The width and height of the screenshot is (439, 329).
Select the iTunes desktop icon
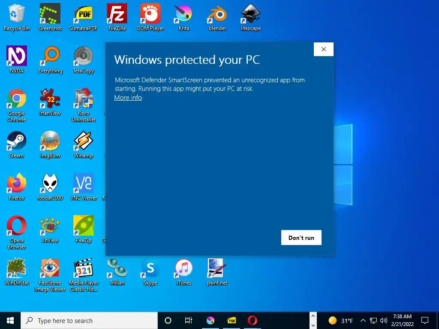[x=183, y=272]
